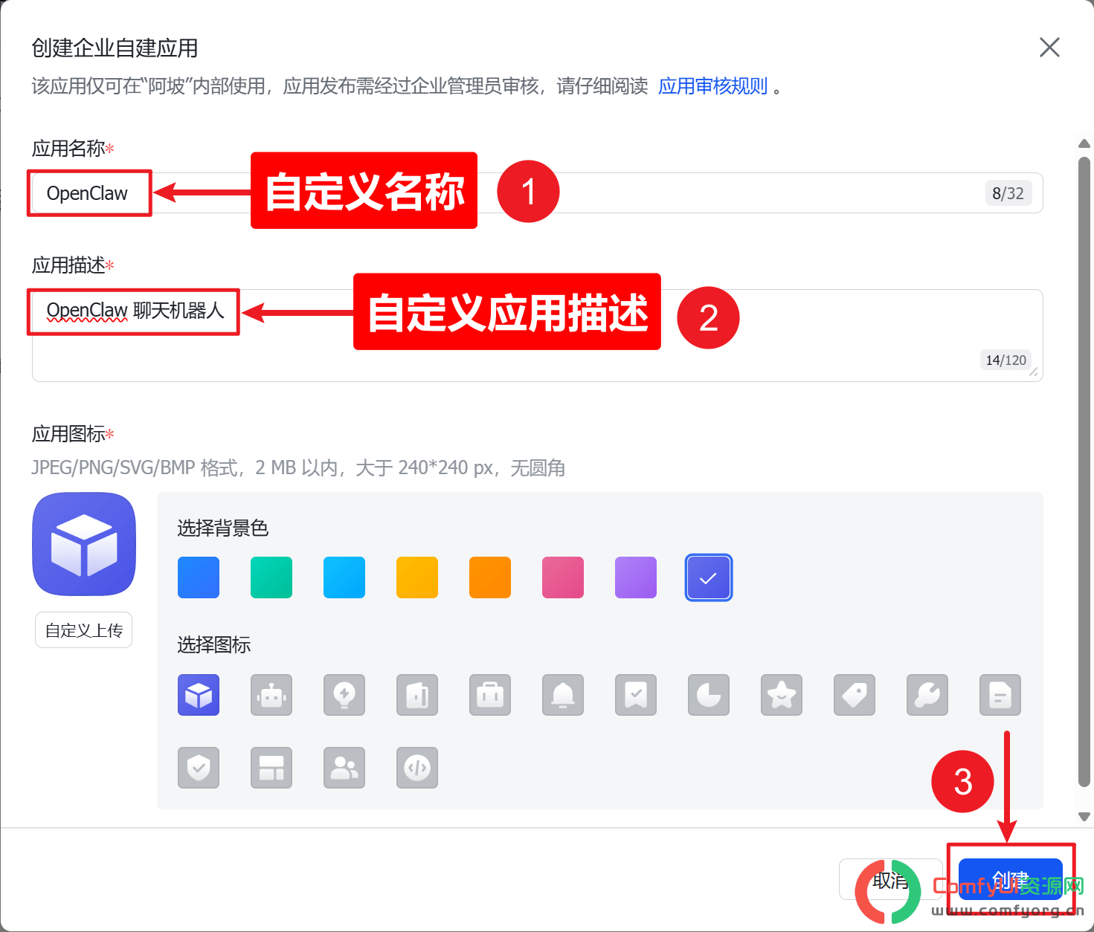1094x932 pixels.
Task: Select the briefcase app icon
Action: [x=490, y=695]
